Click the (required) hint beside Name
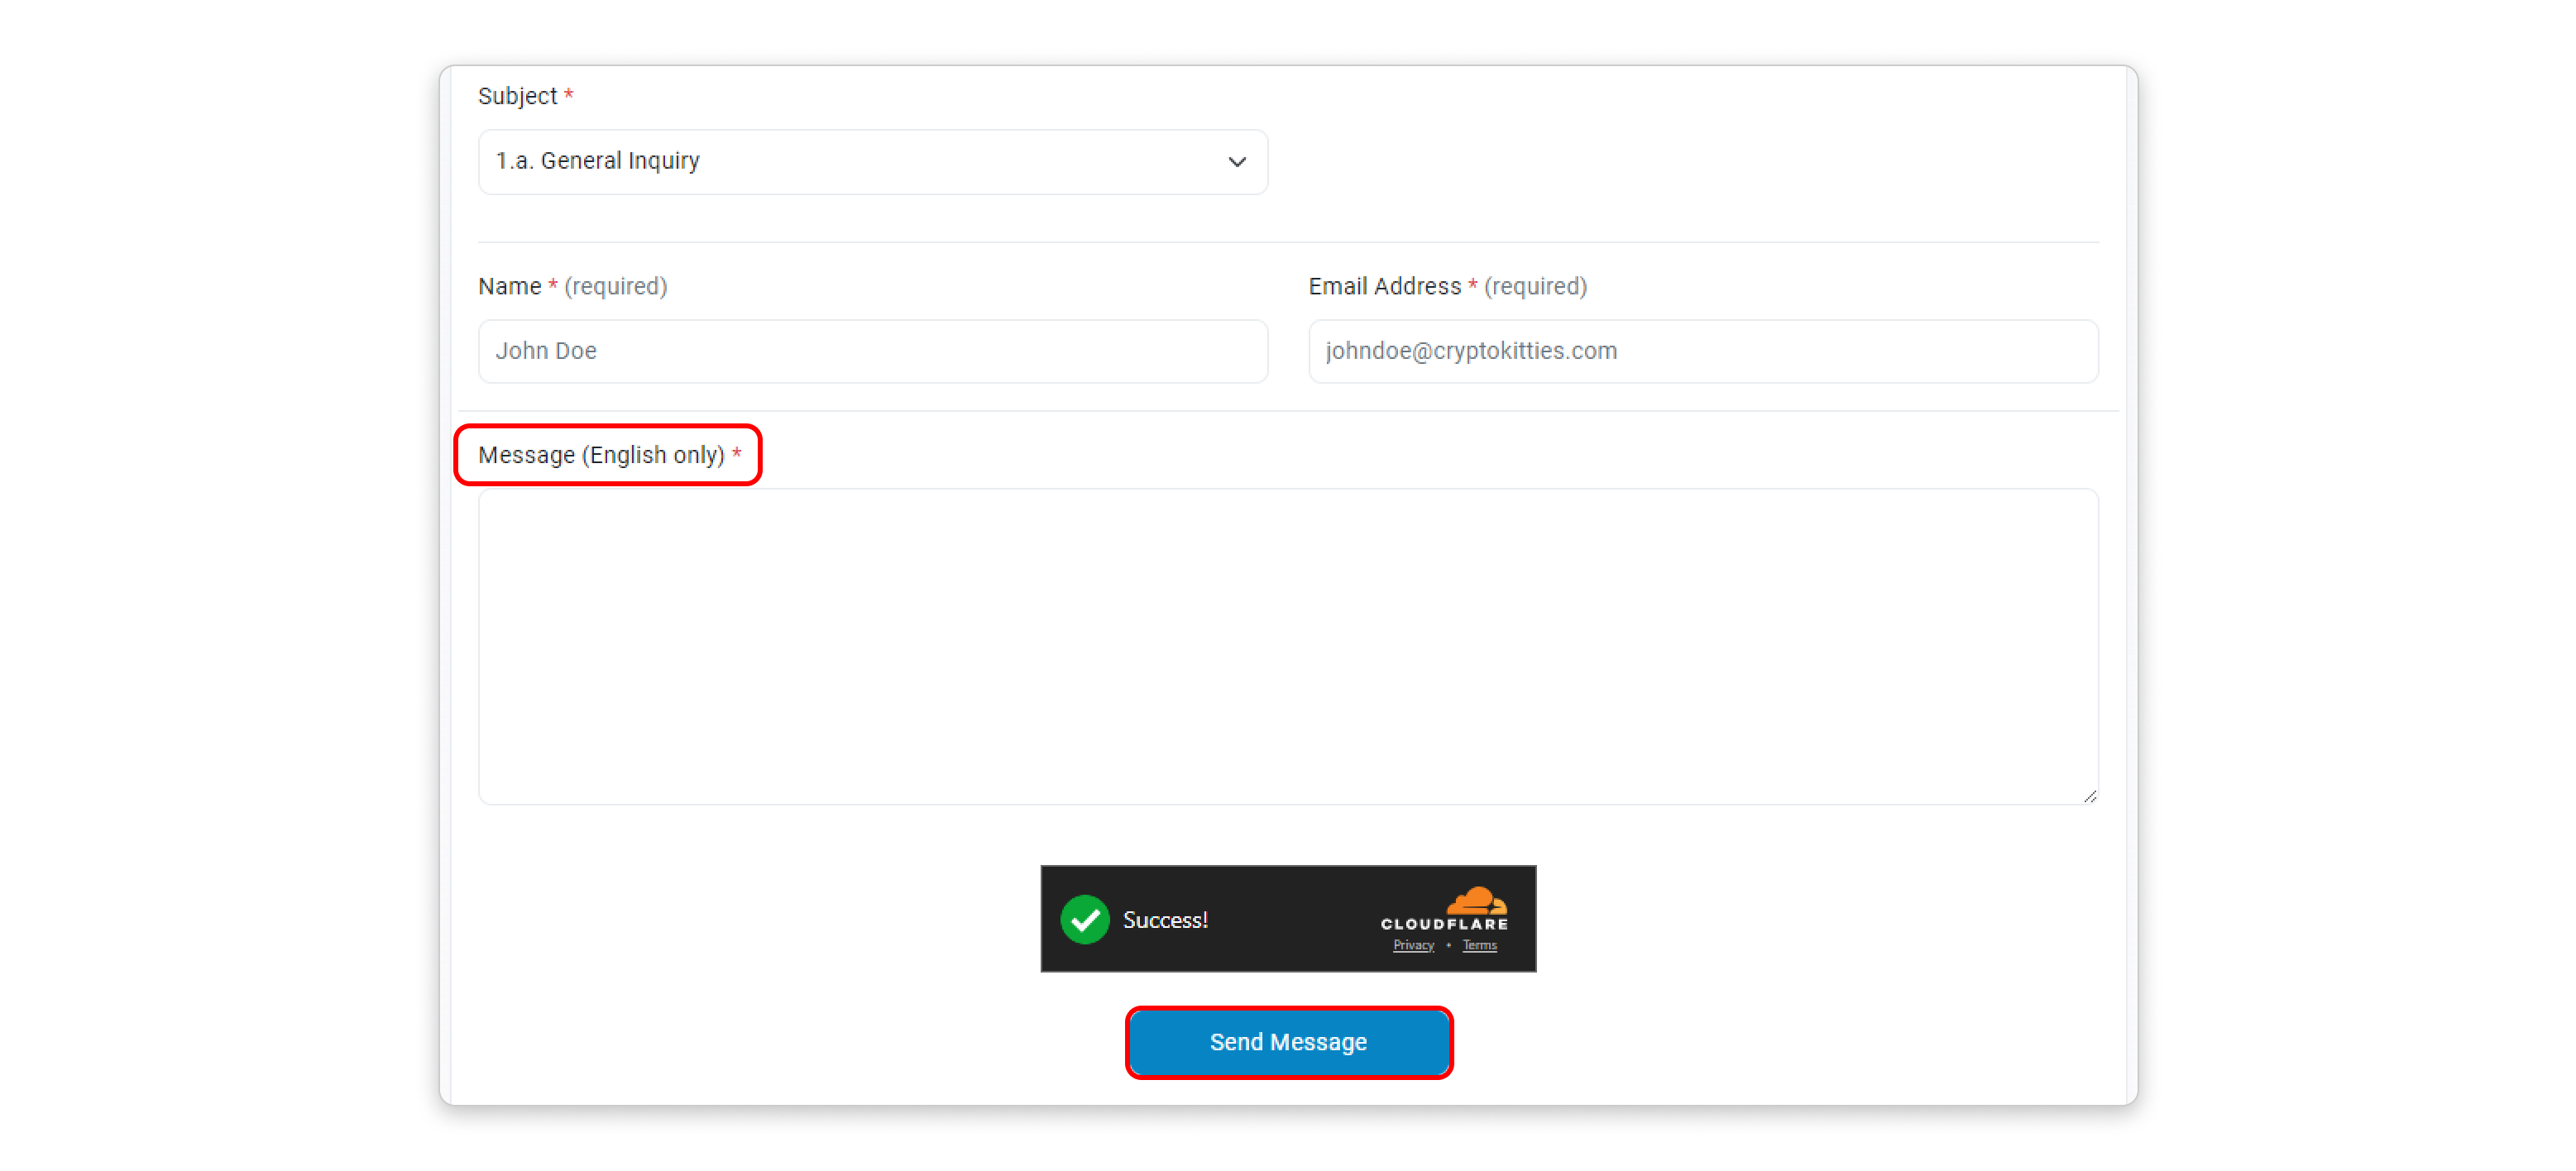The height and width of the screenshot is (1171, 2576). click(615, 286)
